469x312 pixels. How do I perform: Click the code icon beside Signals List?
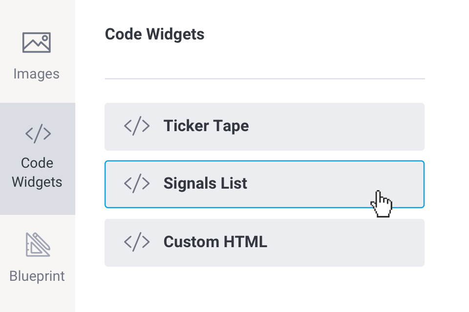point(137,183)
